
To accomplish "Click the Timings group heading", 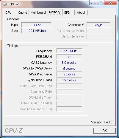I will (12, 46).
